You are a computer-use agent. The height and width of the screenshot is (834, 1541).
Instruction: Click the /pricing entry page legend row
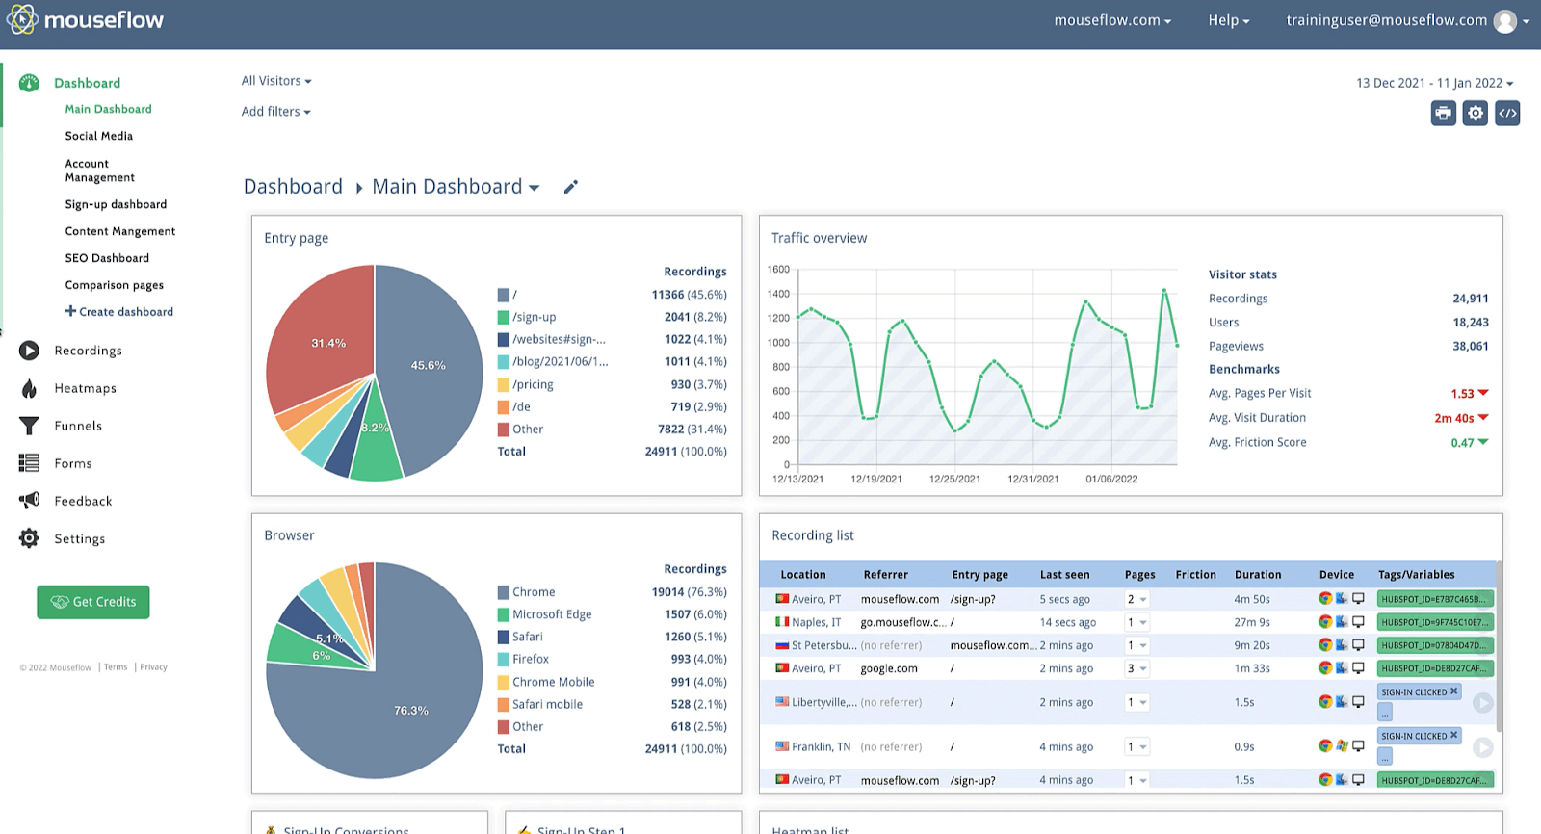612,384
